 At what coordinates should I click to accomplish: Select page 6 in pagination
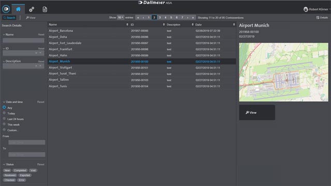coord(177,18)
